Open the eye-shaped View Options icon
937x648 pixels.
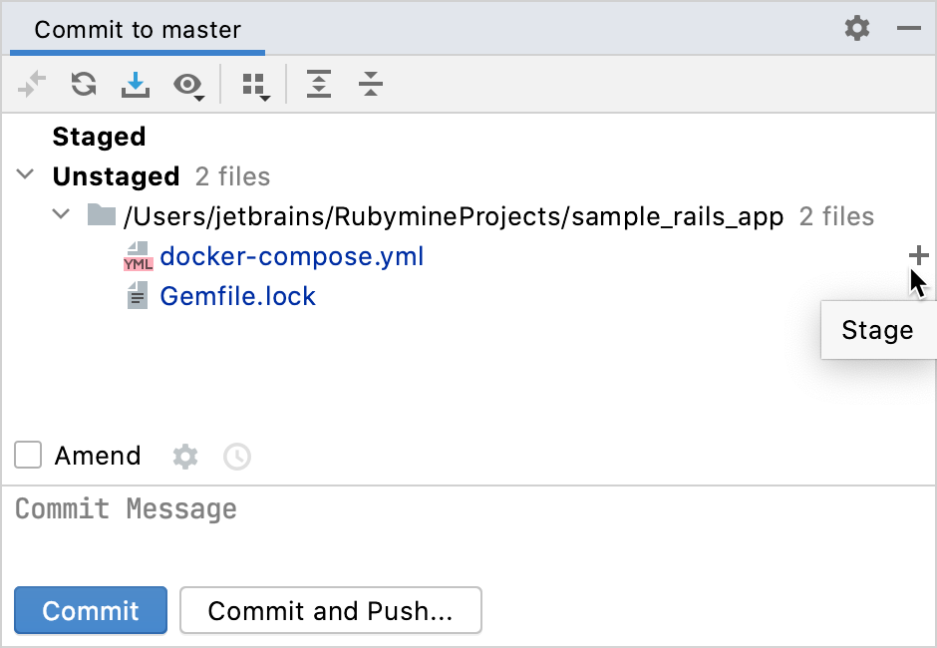(185, 85)
